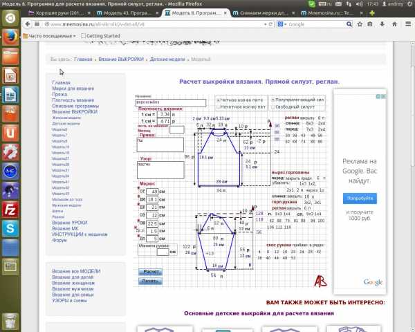Open Ubuntu One app in launcher
Screen dimensions: 415x332
[x=10, y=131]
